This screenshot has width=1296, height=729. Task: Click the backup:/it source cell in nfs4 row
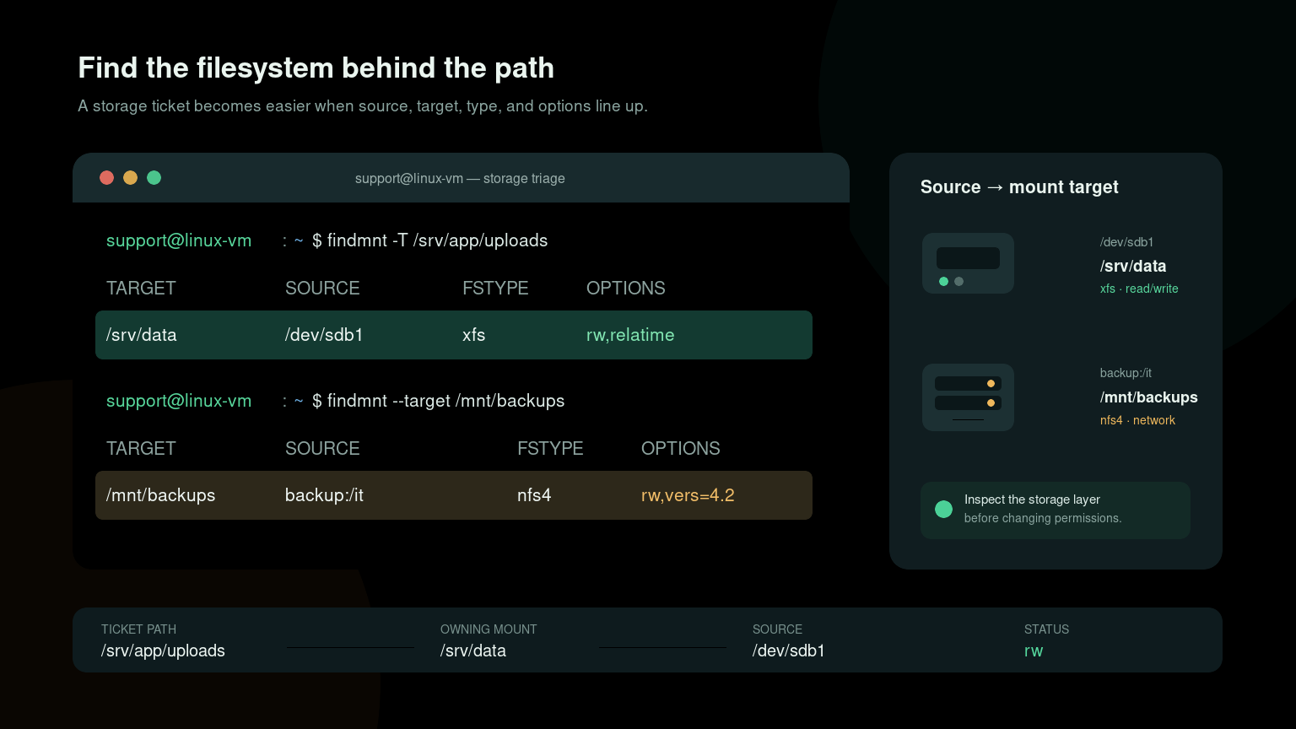point(324,495)
